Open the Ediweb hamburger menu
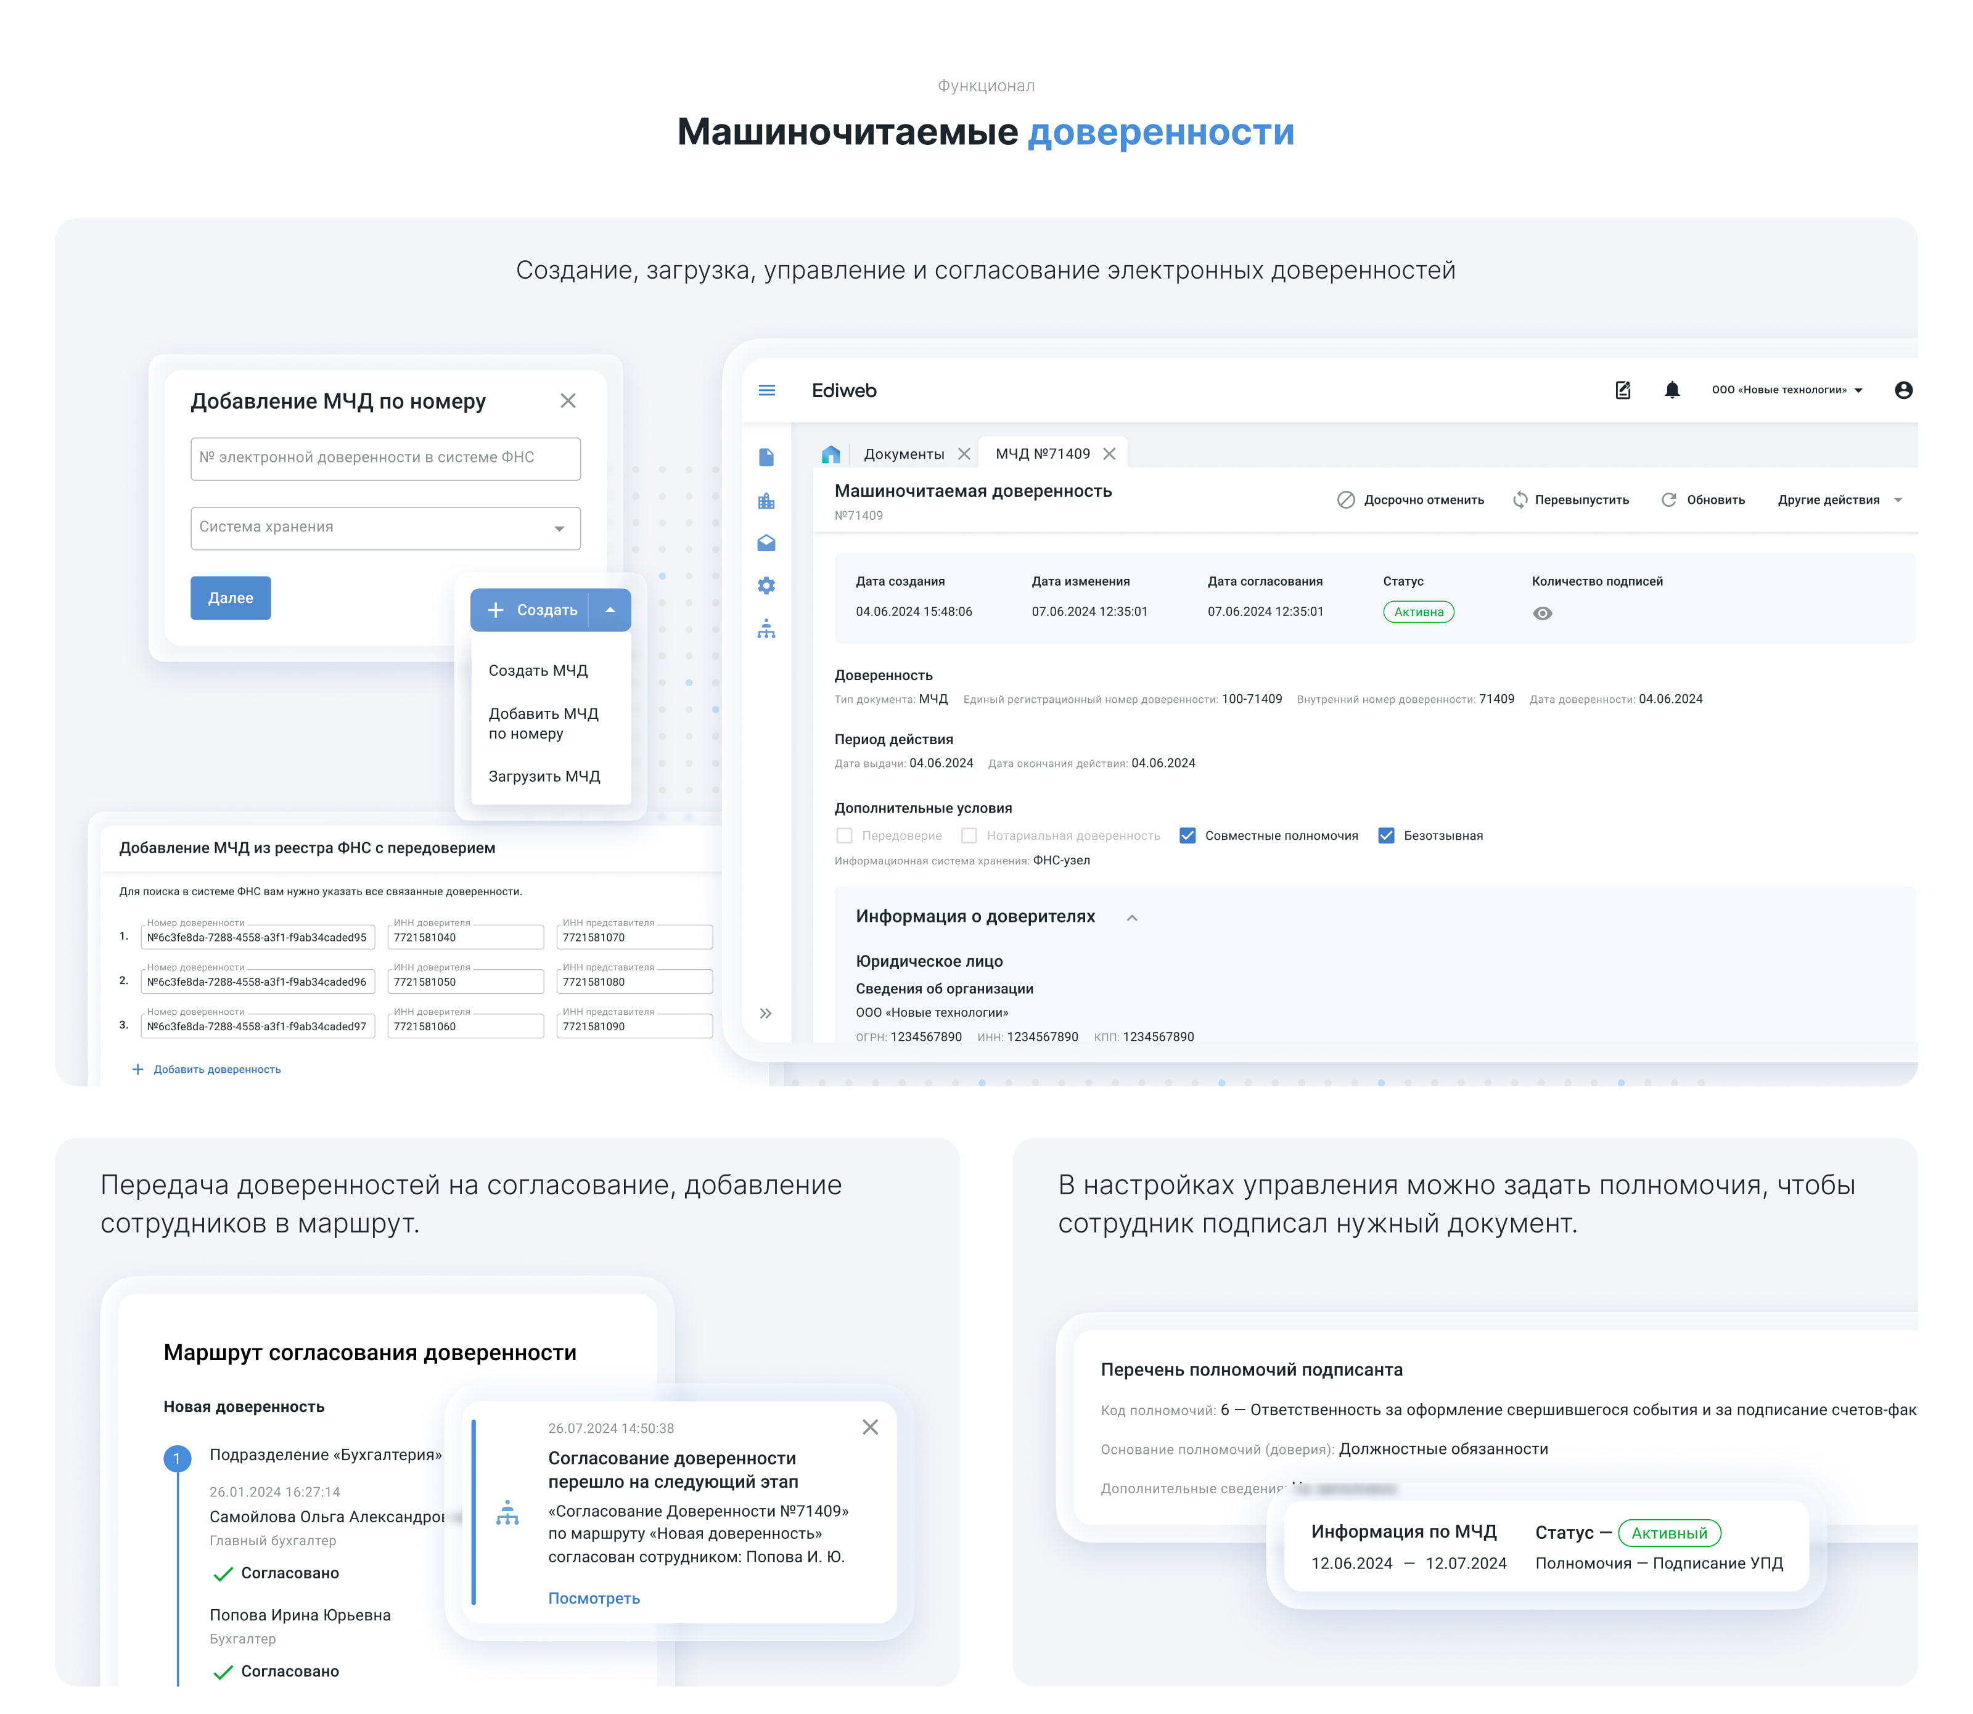 tap(766, 390)
